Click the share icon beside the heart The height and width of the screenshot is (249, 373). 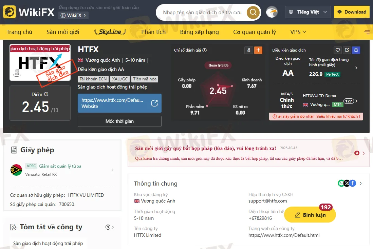coord(347,50)
